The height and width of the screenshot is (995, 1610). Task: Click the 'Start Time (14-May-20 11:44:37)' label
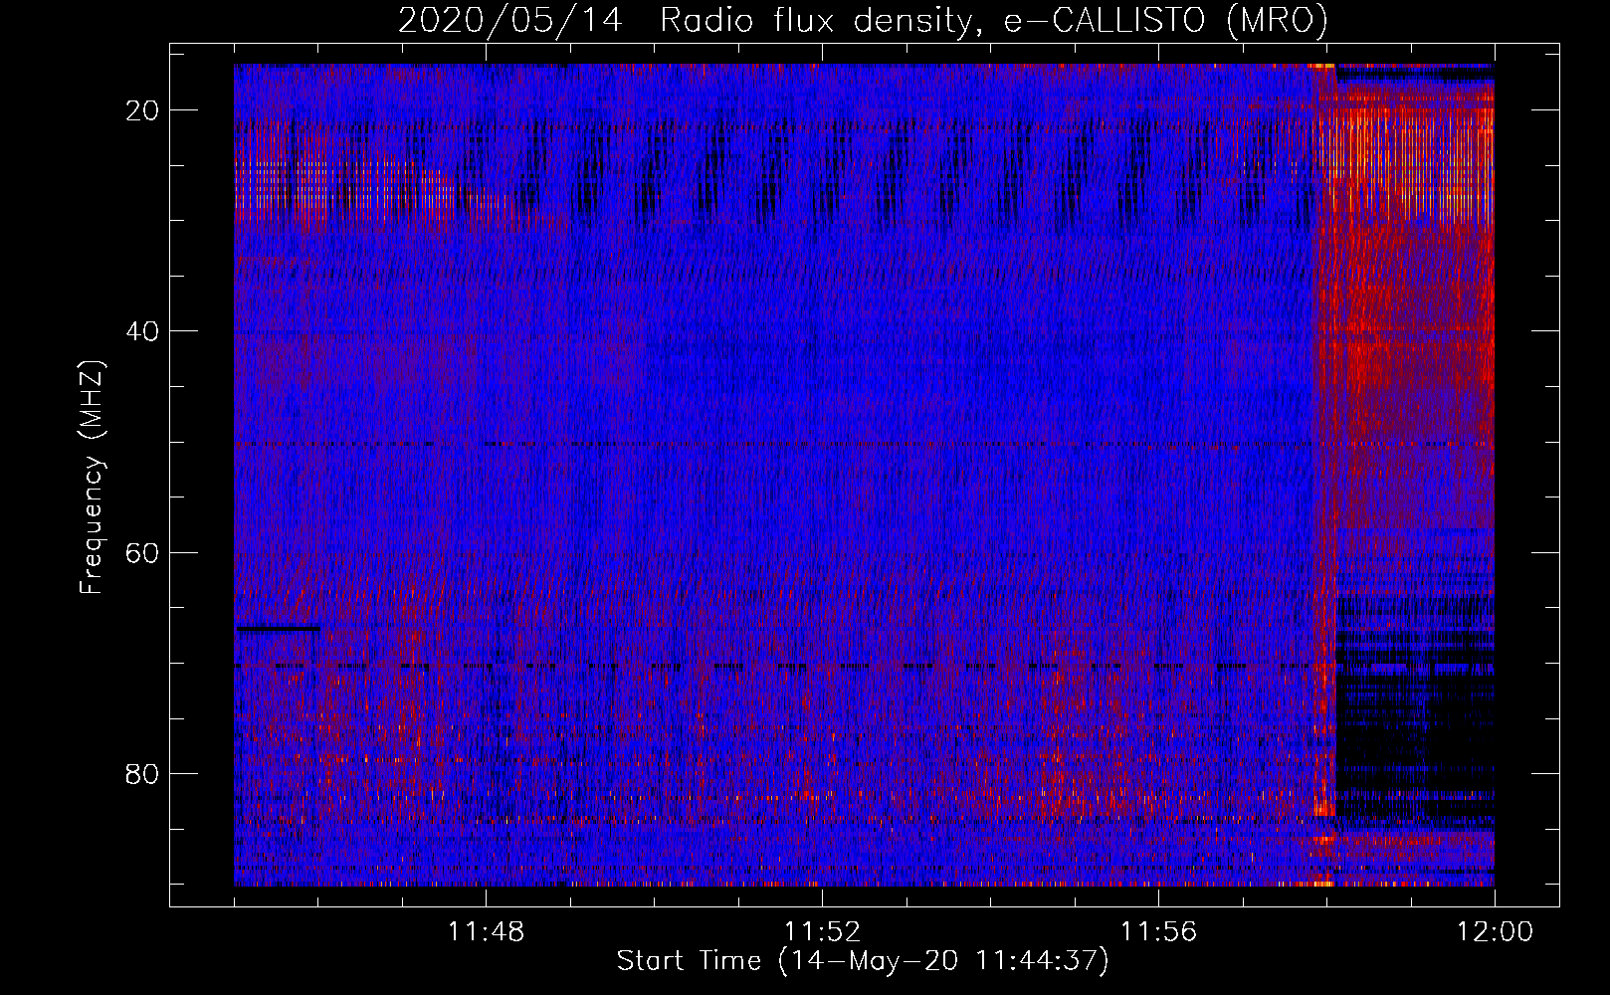(x=863, y=961)
